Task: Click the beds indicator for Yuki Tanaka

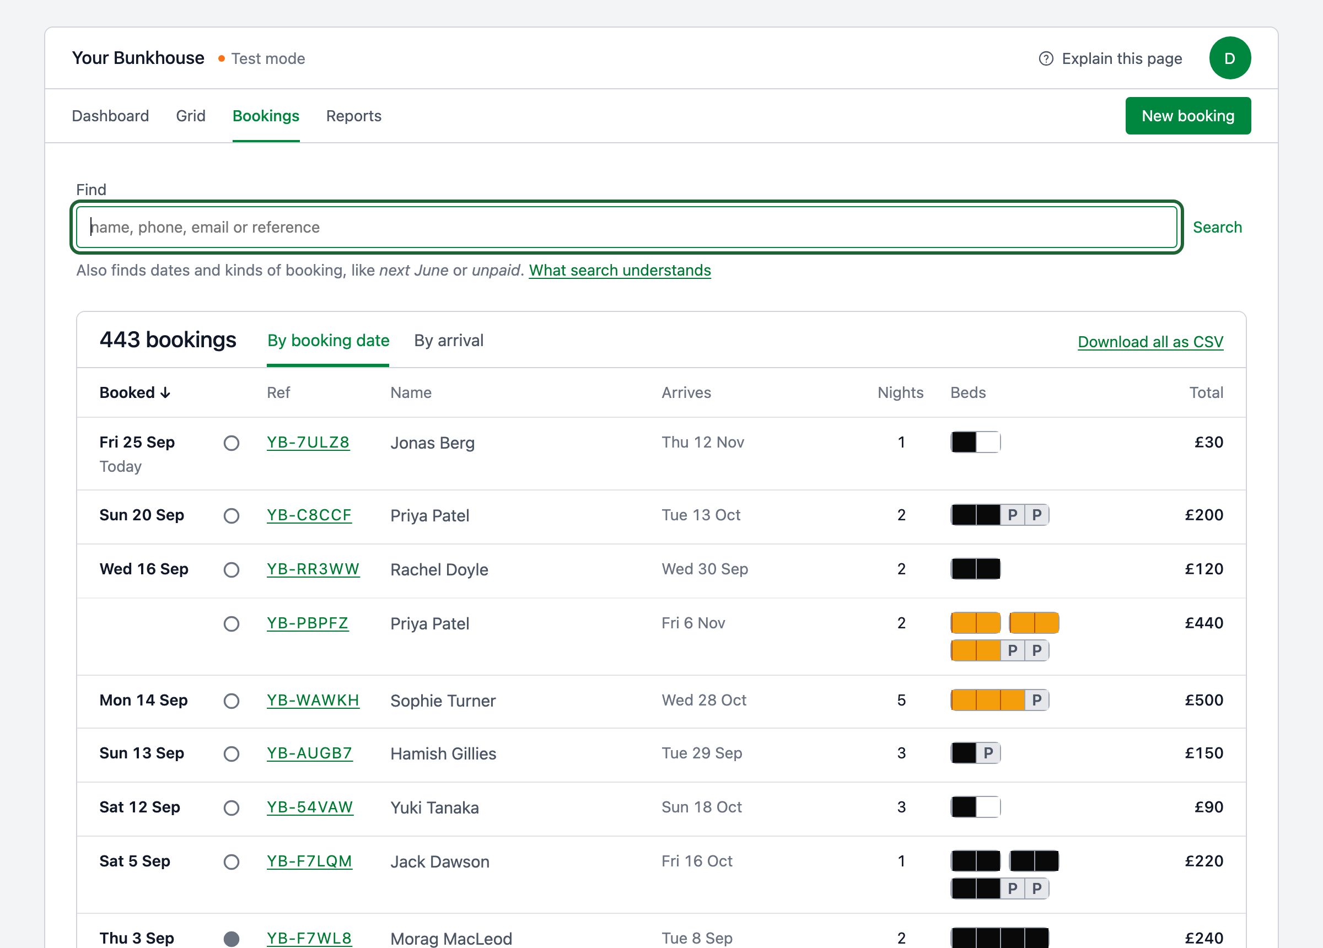Action: pos(975,807)
